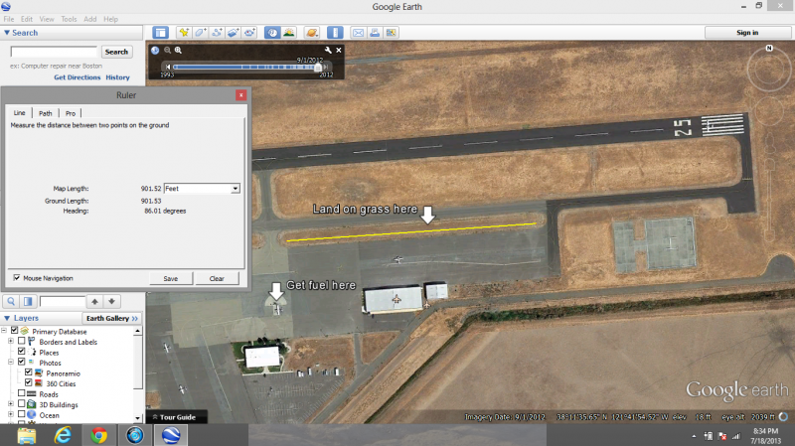Click the Email toolbar icon

click(359, 33)
